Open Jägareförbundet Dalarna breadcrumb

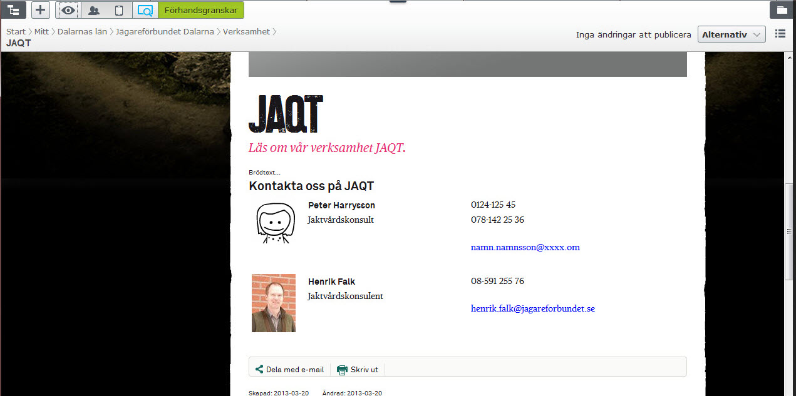(x=165, y=31)
